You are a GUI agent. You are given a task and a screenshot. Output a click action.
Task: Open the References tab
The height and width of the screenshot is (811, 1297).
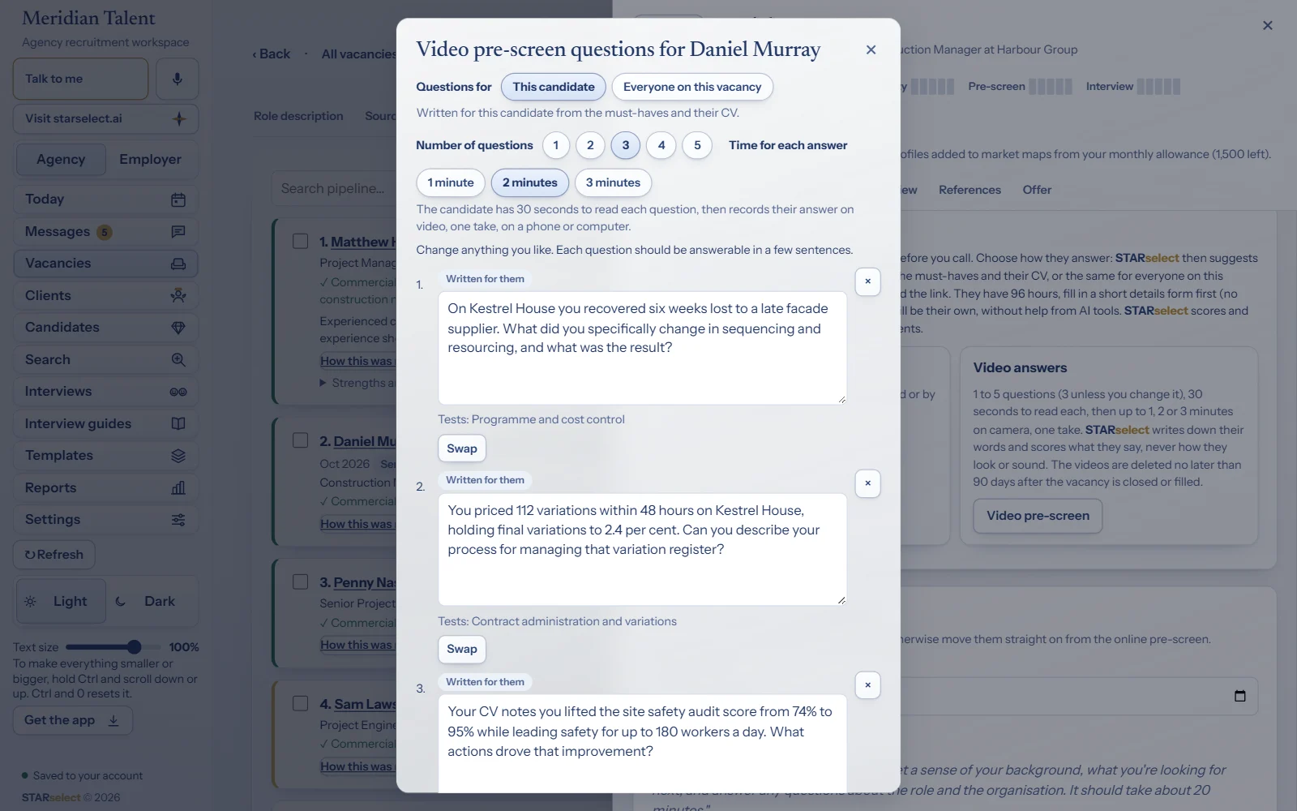[x=970, y=190]
